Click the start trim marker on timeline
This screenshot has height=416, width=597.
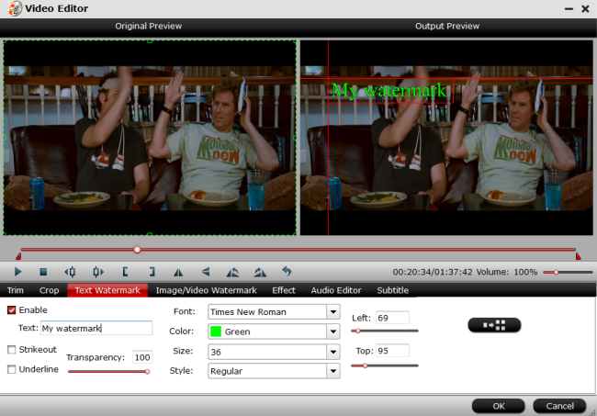[18, 256]
